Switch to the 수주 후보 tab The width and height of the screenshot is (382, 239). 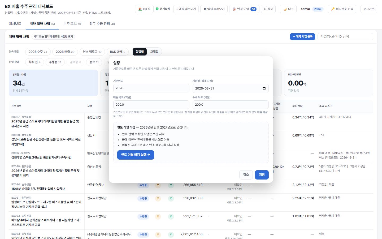coord(72,24)
